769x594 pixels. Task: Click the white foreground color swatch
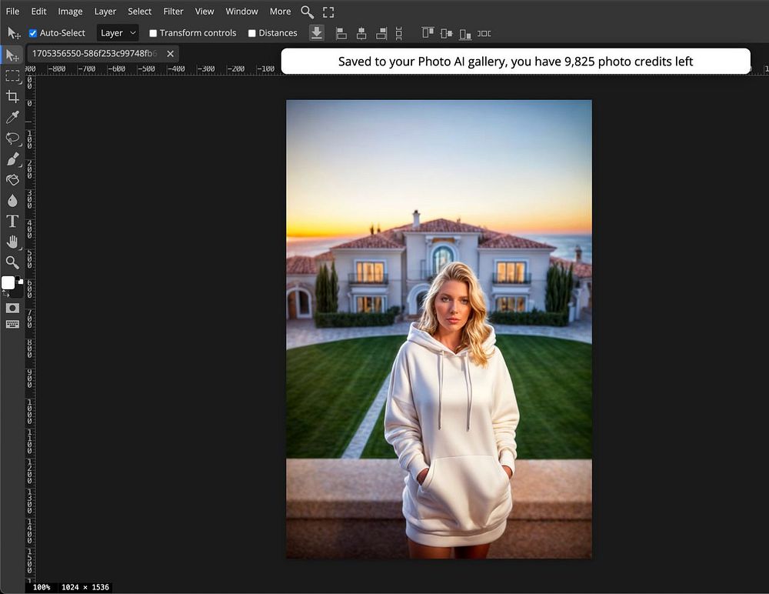point(8,283)
